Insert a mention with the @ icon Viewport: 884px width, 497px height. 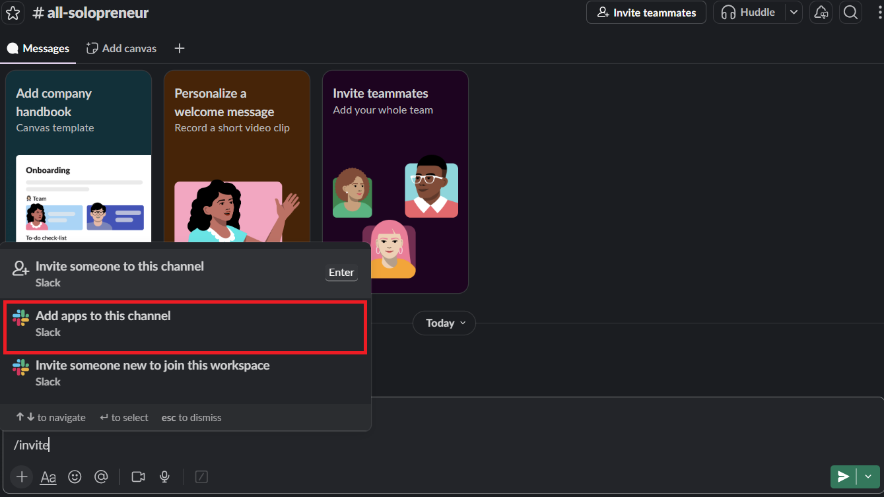(x=101, y=477)
